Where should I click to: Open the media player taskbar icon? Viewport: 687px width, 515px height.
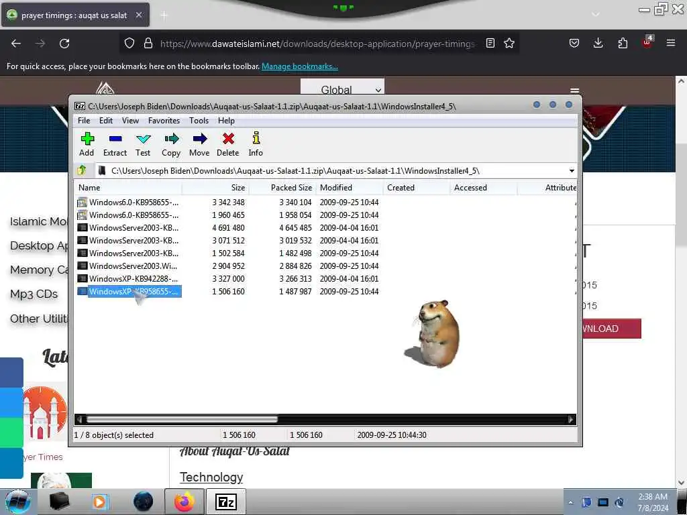(101, 502)
